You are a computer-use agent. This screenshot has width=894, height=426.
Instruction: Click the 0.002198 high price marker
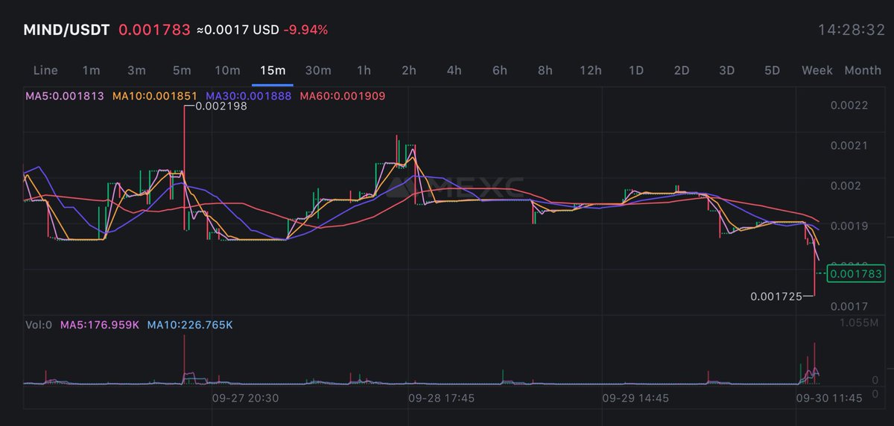pos(220,106)
